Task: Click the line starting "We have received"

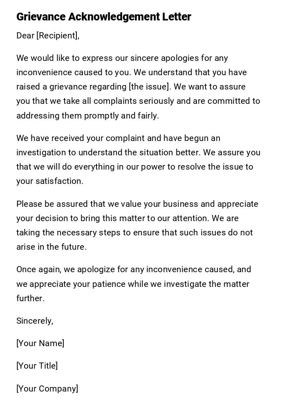Action: click(x=118, y=139)
